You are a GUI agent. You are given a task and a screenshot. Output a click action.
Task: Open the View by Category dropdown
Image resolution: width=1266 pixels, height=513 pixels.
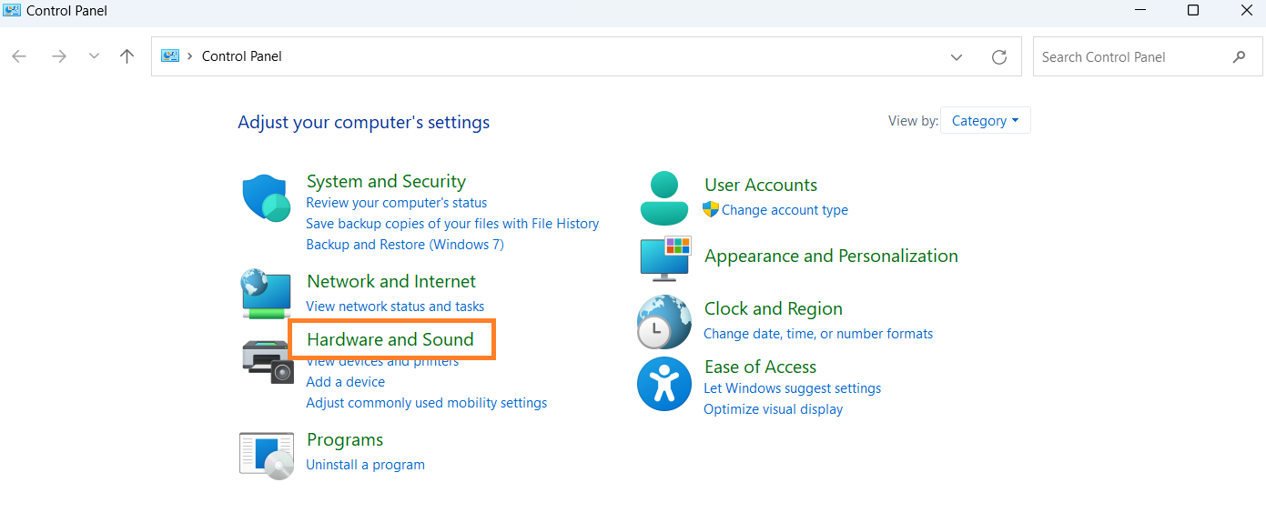coord(985,121)
